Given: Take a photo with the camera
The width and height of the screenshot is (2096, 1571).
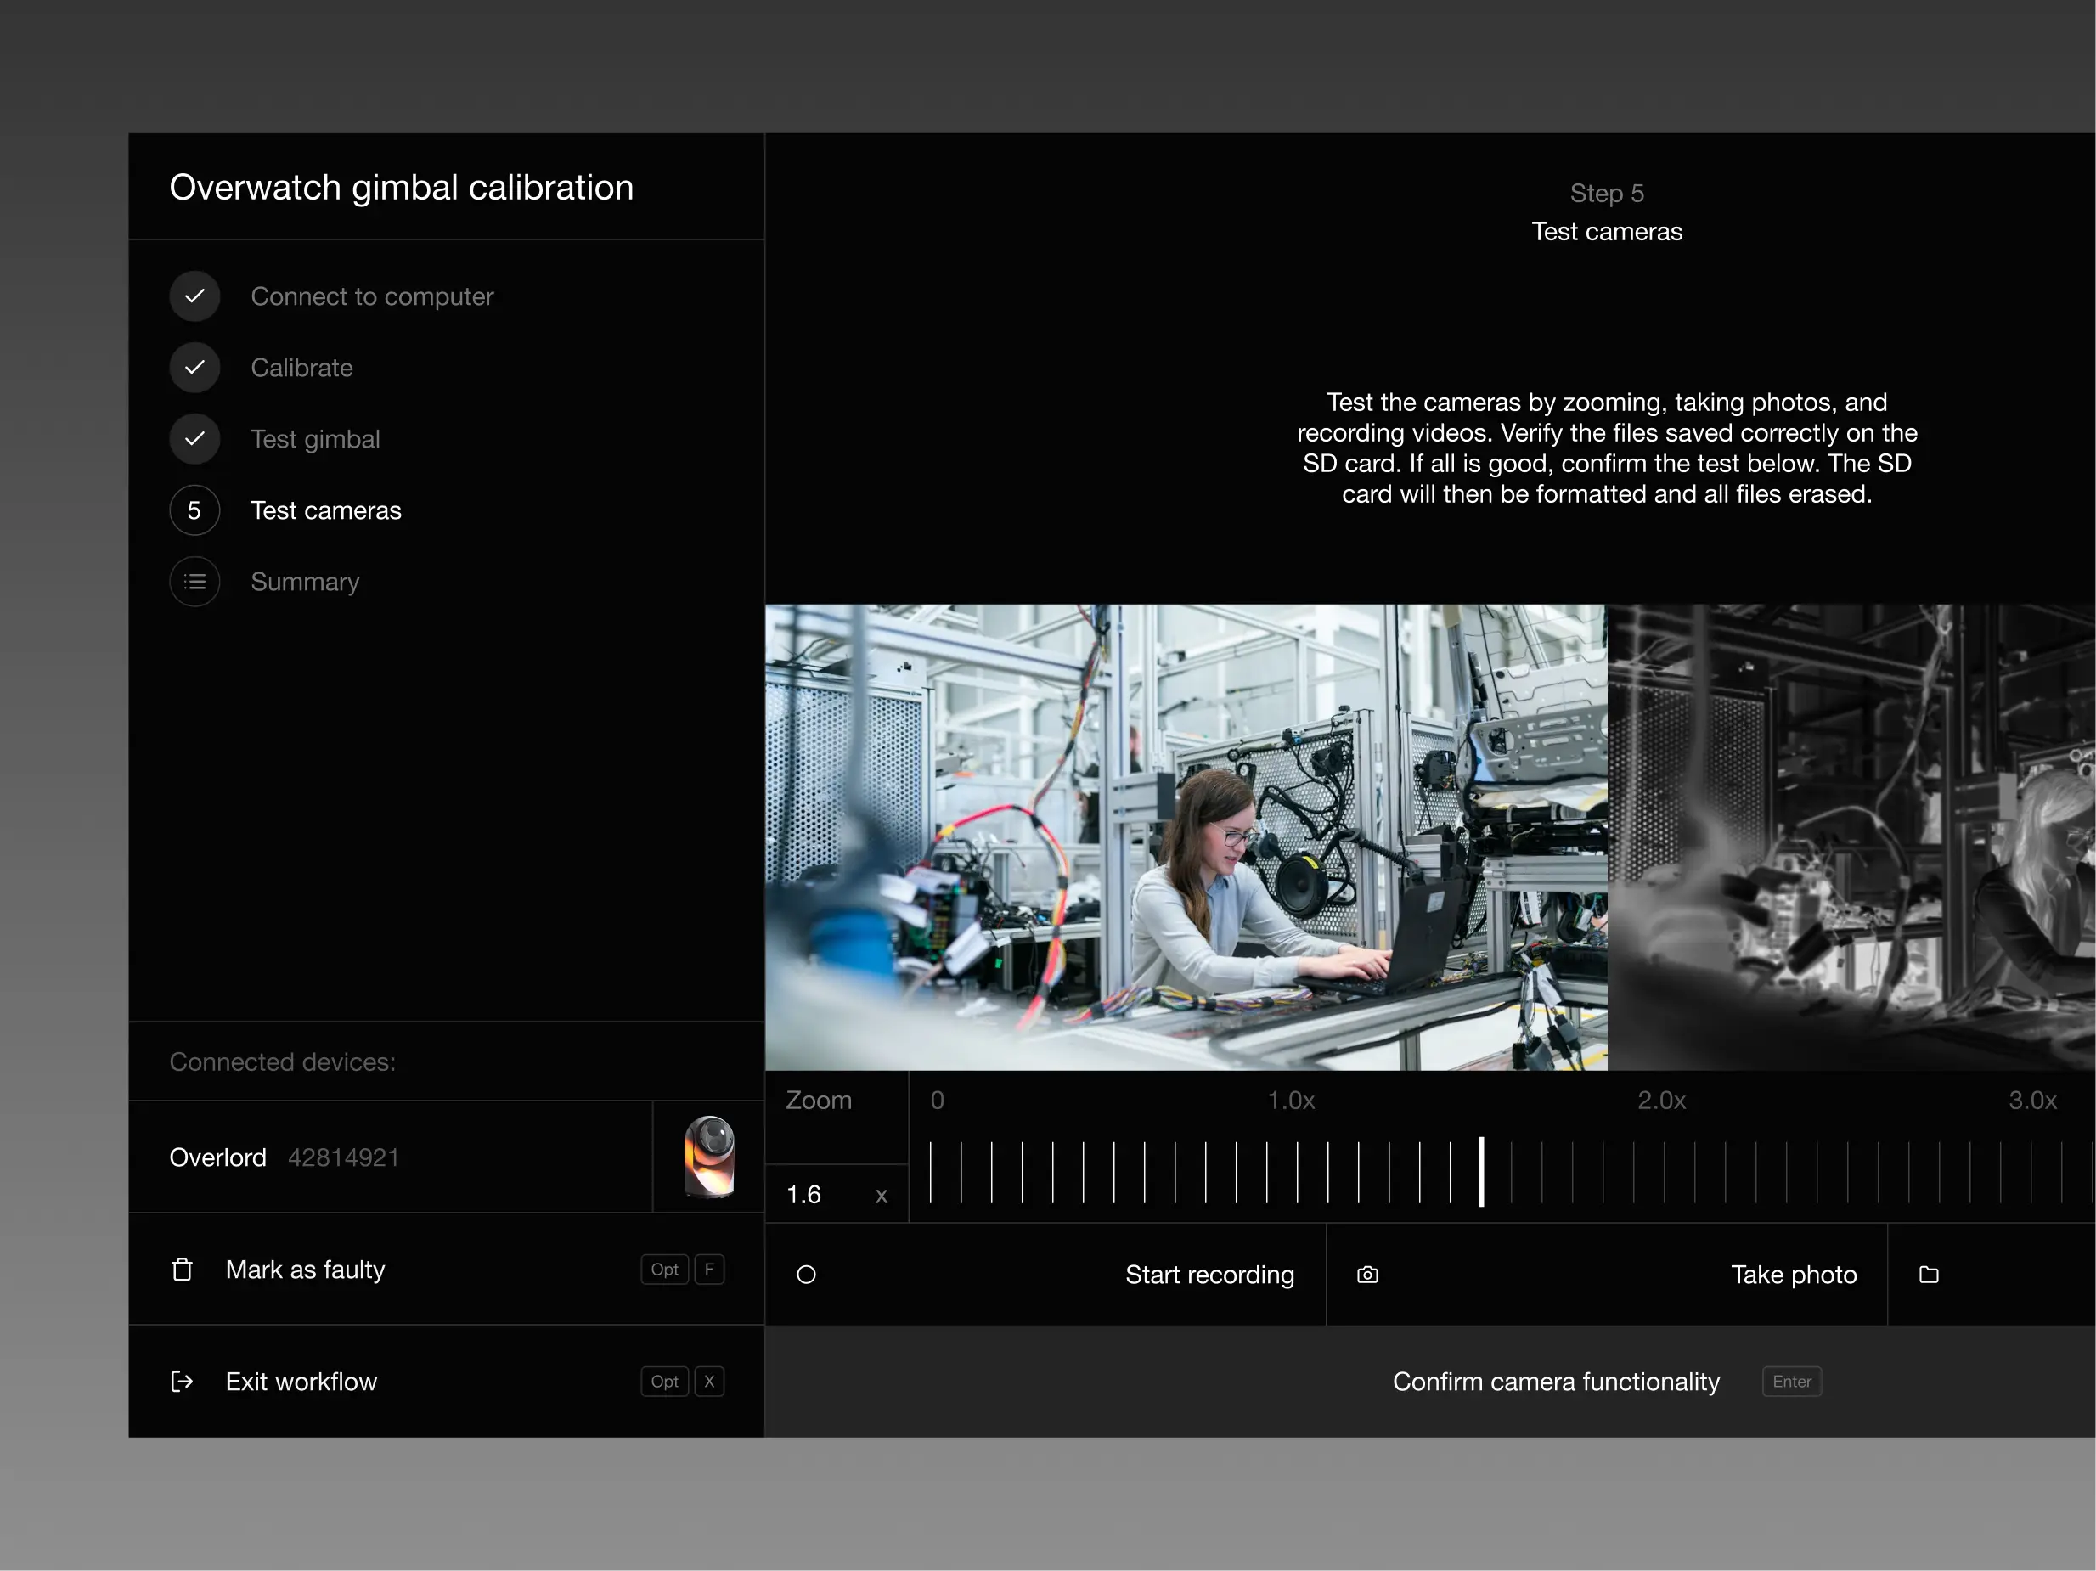Looking at the screenshot, I should [1607, 1275].
